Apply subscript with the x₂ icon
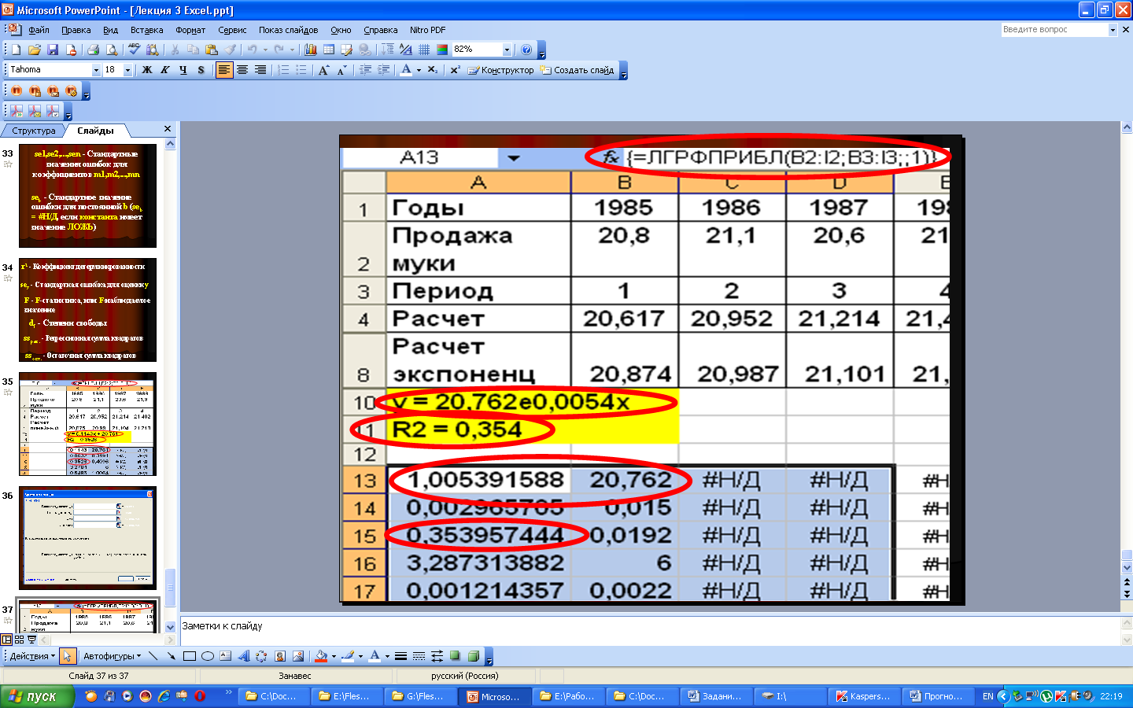Image resolution: width=1133 pixels, height=708 pixels. [433, 70]
